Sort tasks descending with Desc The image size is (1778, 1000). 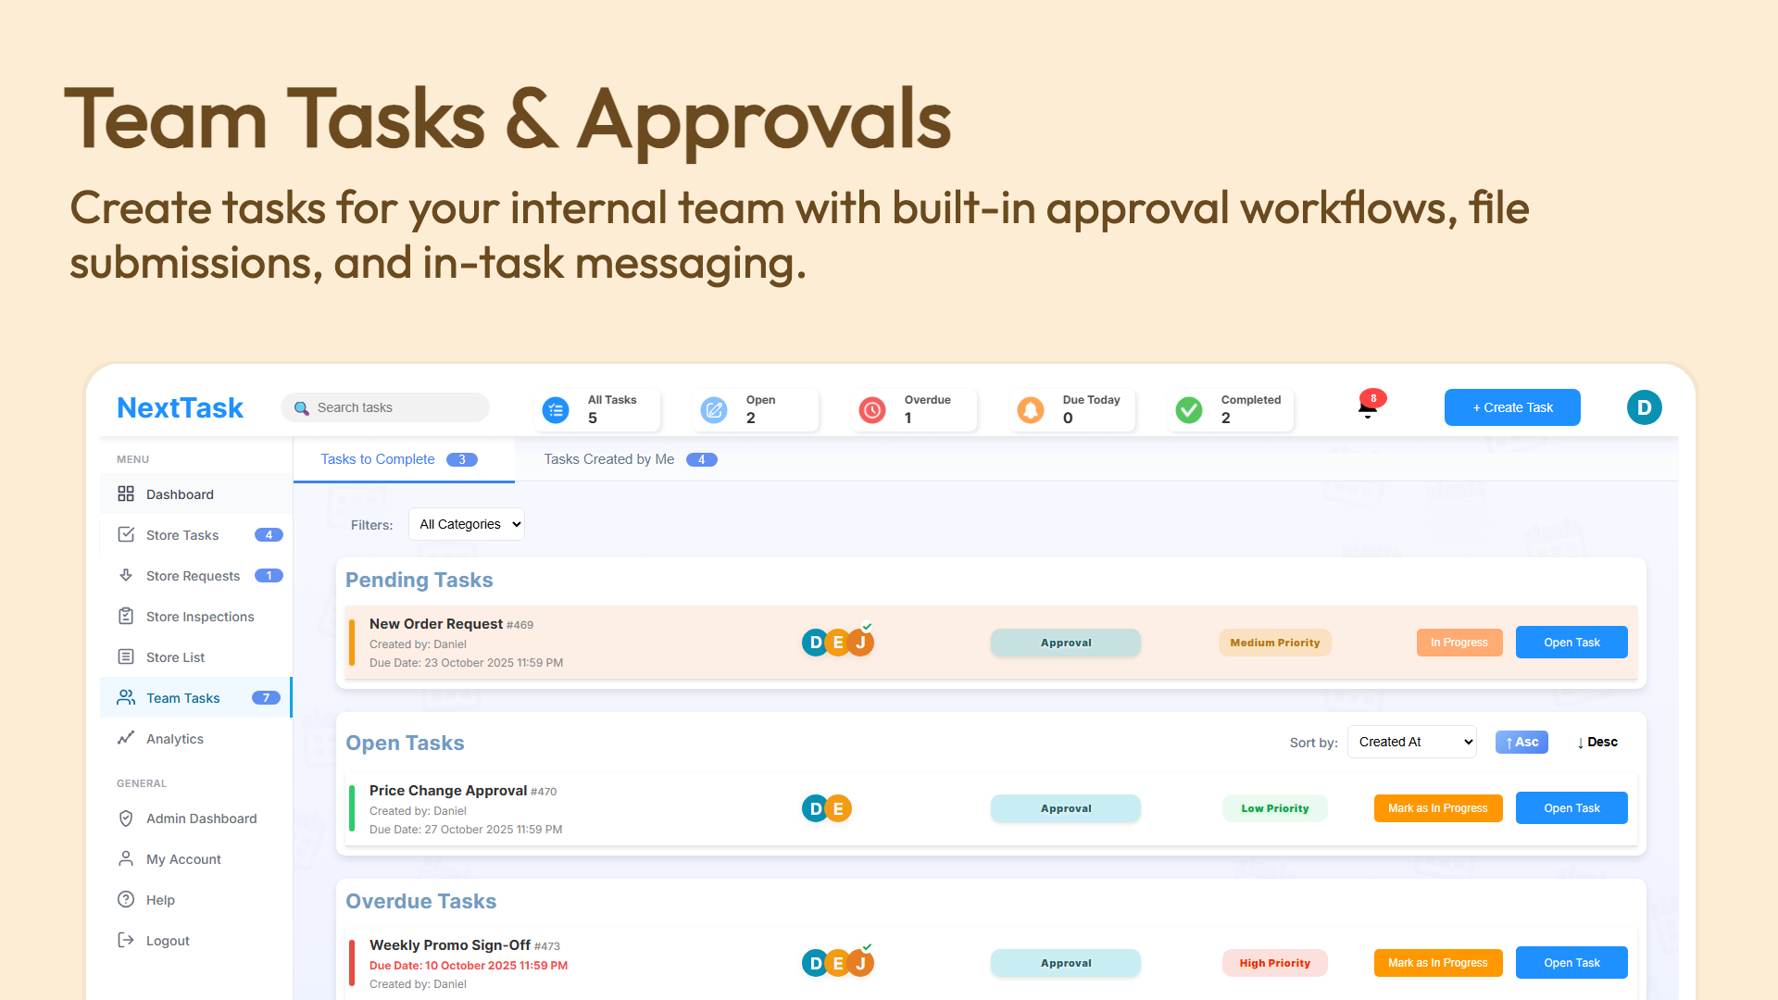point(1596,742)
